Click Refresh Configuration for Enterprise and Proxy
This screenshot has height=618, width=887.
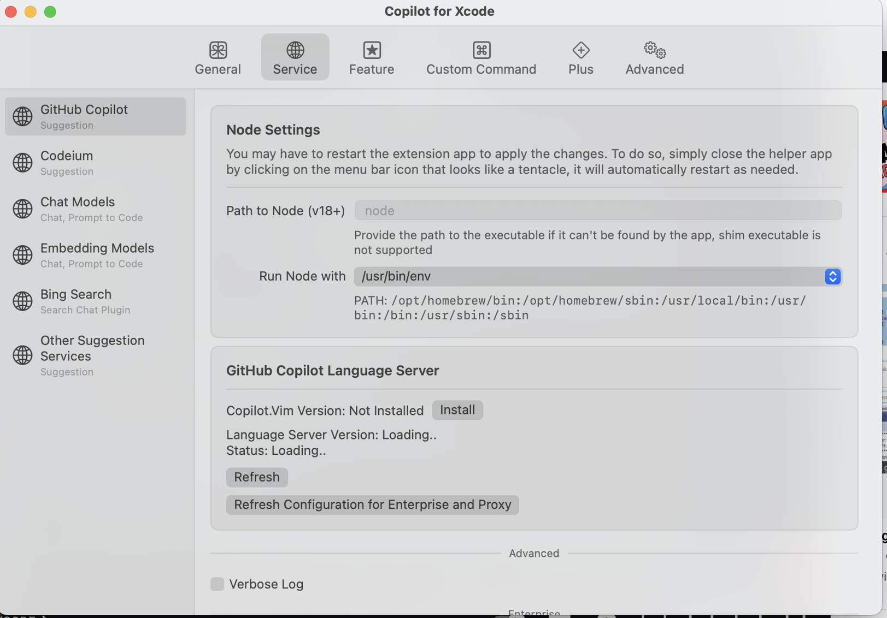372,505
